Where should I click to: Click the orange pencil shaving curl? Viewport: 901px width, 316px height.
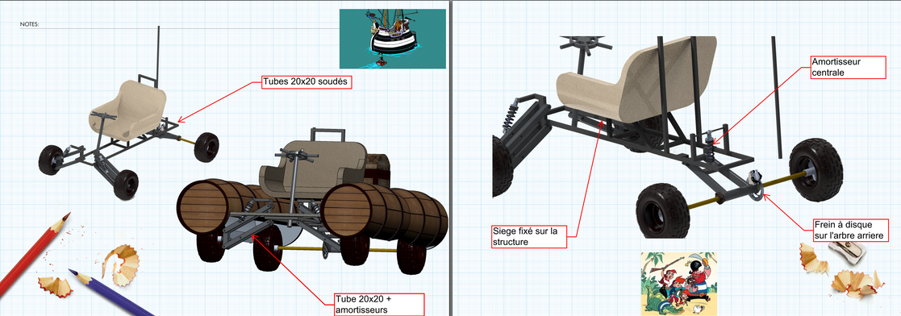click(120, 265)
